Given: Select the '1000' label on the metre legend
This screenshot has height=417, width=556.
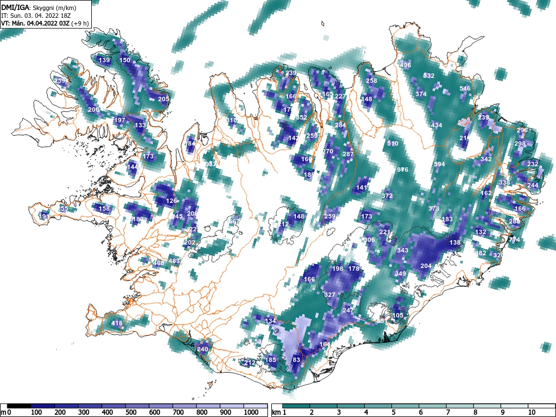Looking at the screenshot, I should (251, 412).
